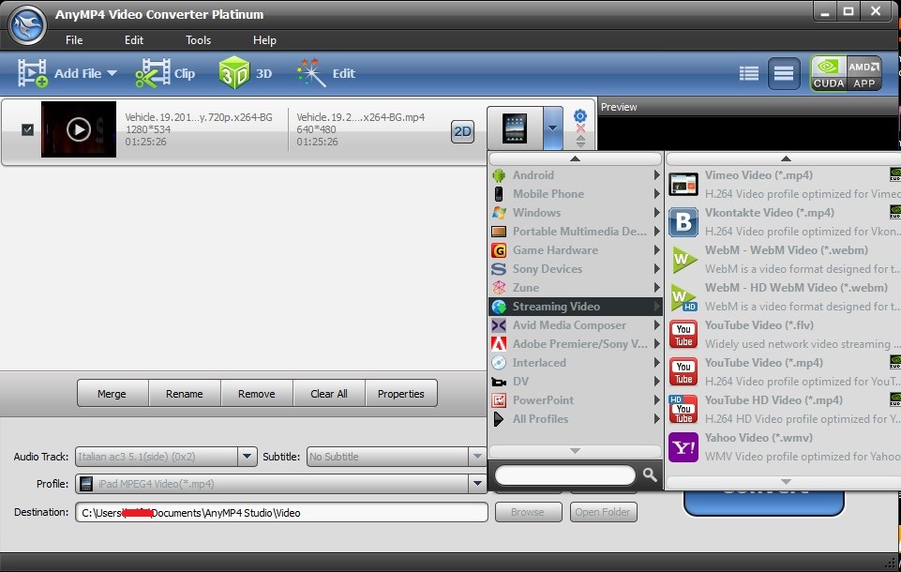The width and height of the screenshot is (901, 572).
Task: Click the Clear All button
Action: tap(329, 393)
